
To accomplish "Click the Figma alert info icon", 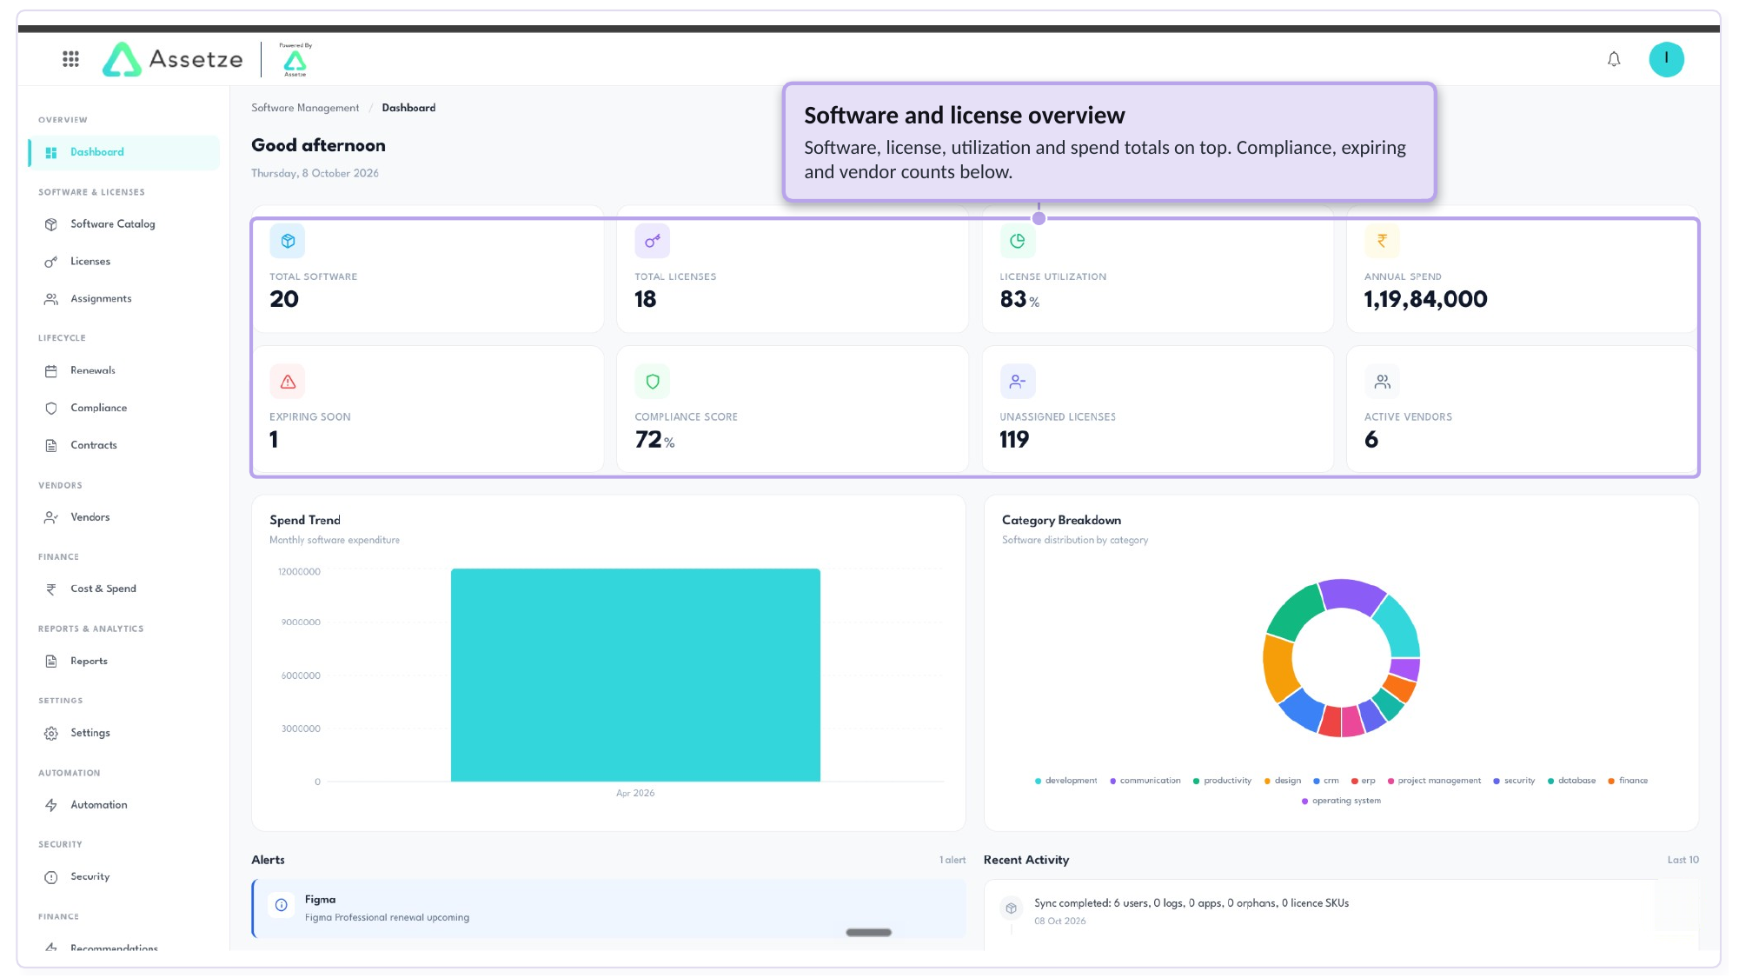I will [282, 905].
